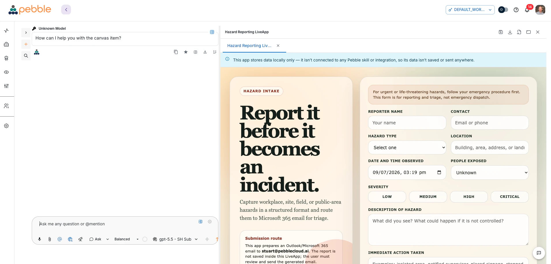The width and height of the screenshot is (551, 264).
Task: Click the branch icon under the message
Action: (x=215, y=52)
